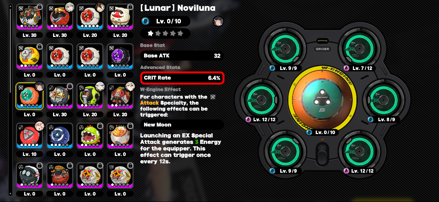Pick the red robot W-Engine at Lv. 20

tap(120, 96)
